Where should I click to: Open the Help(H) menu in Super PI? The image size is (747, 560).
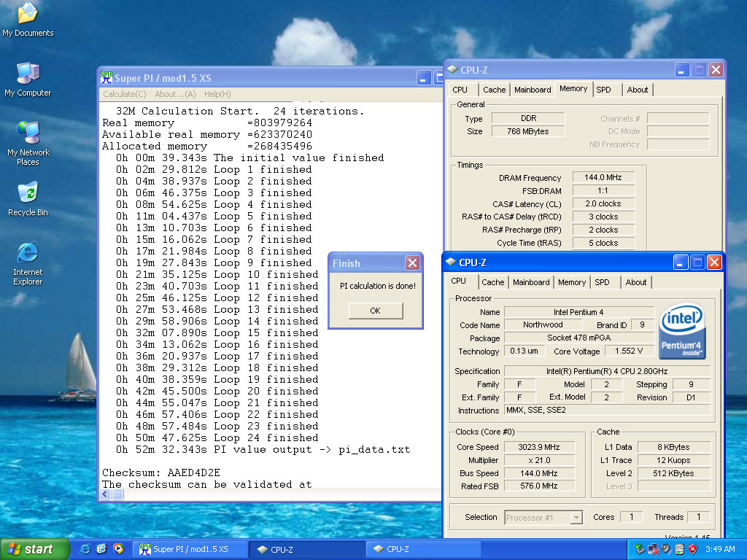click(217, 94)
